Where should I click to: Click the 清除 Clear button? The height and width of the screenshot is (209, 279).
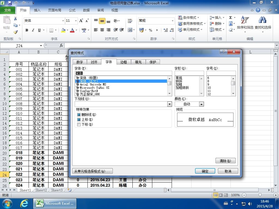point(225,161)
